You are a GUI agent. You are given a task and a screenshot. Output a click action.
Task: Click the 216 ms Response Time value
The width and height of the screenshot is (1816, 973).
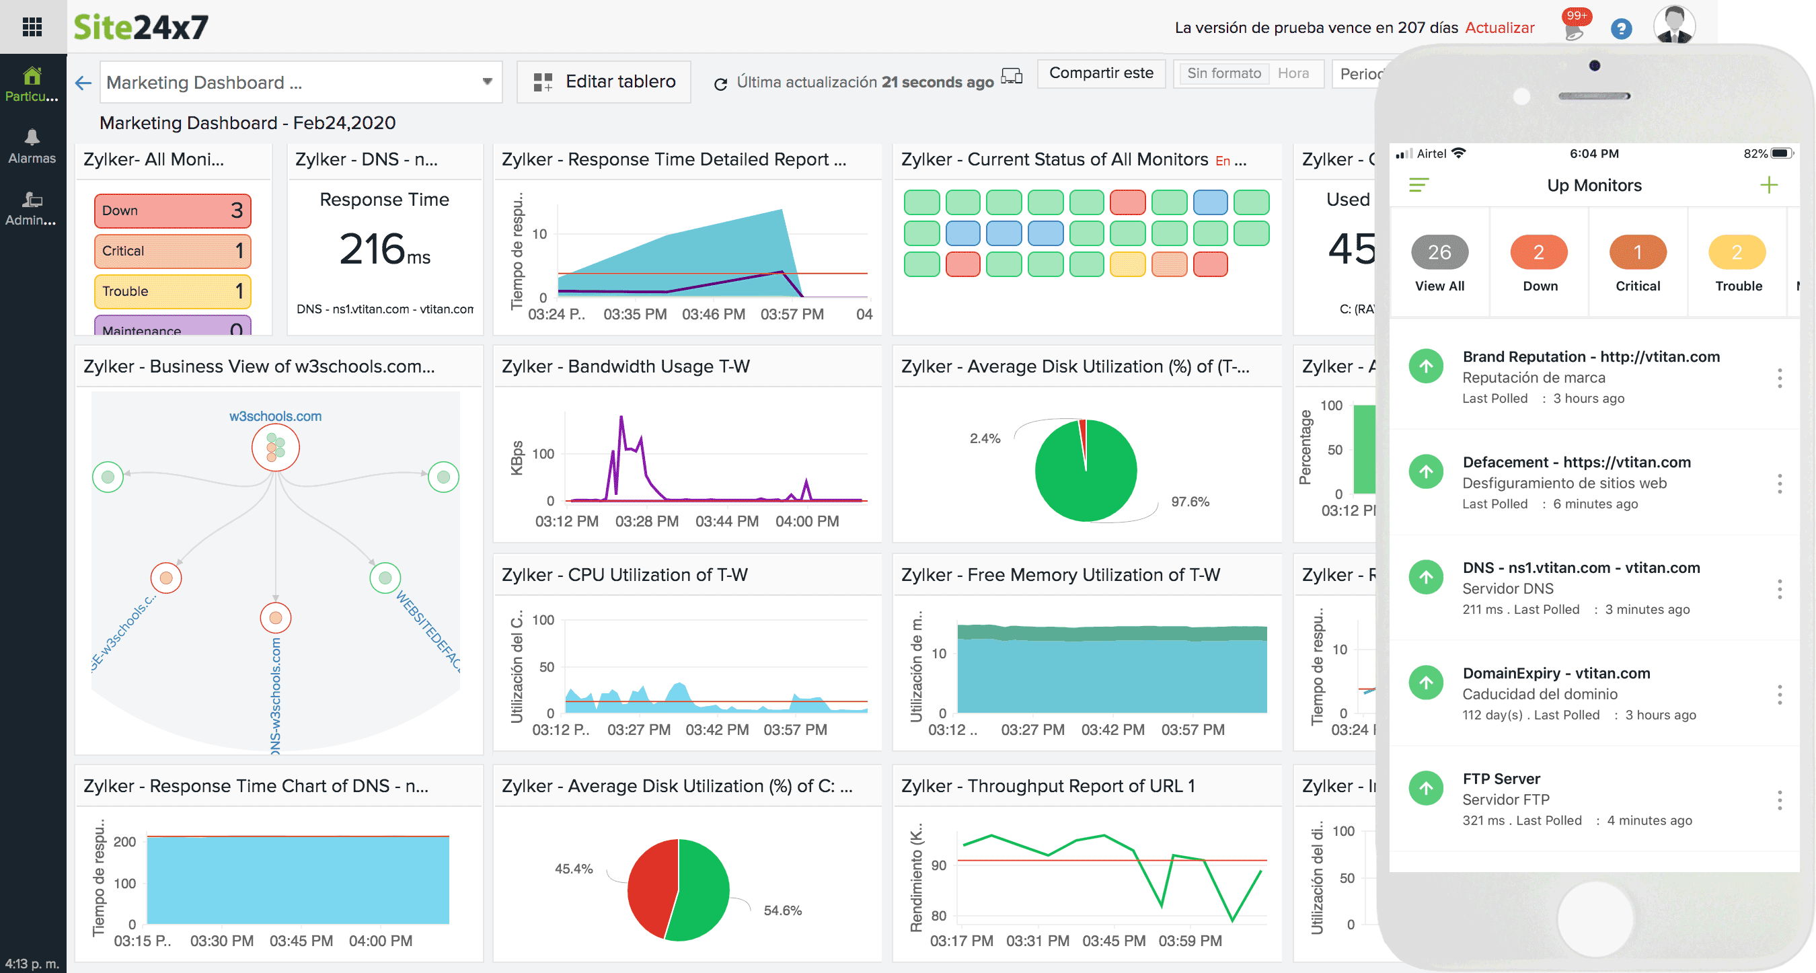coord(384,249)
